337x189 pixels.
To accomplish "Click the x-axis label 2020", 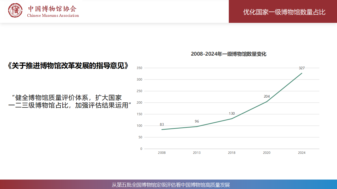I will click(267, 153).
